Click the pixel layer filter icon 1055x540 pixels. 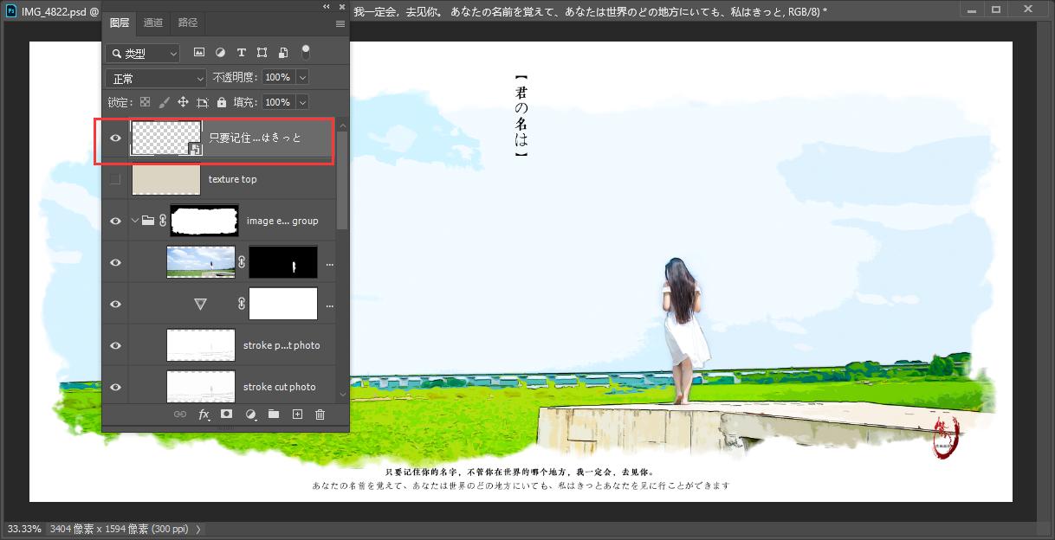[199, 53]
